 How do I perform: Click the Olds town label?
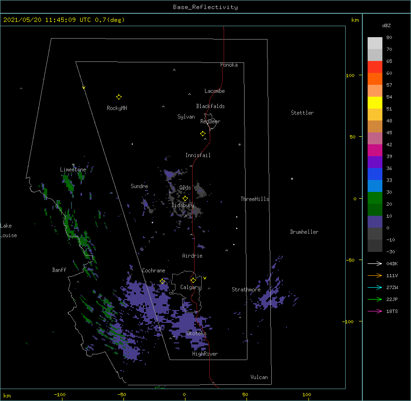185,188
